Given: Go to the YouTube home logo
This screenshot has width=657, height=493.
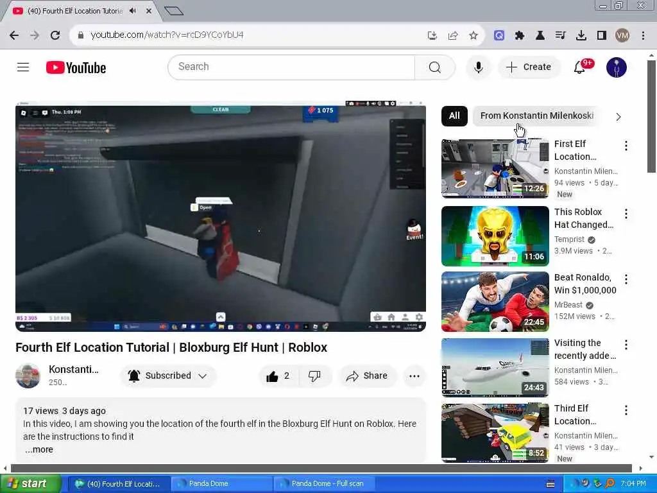Looking at the screenshot, I should [x=76, y=67].
